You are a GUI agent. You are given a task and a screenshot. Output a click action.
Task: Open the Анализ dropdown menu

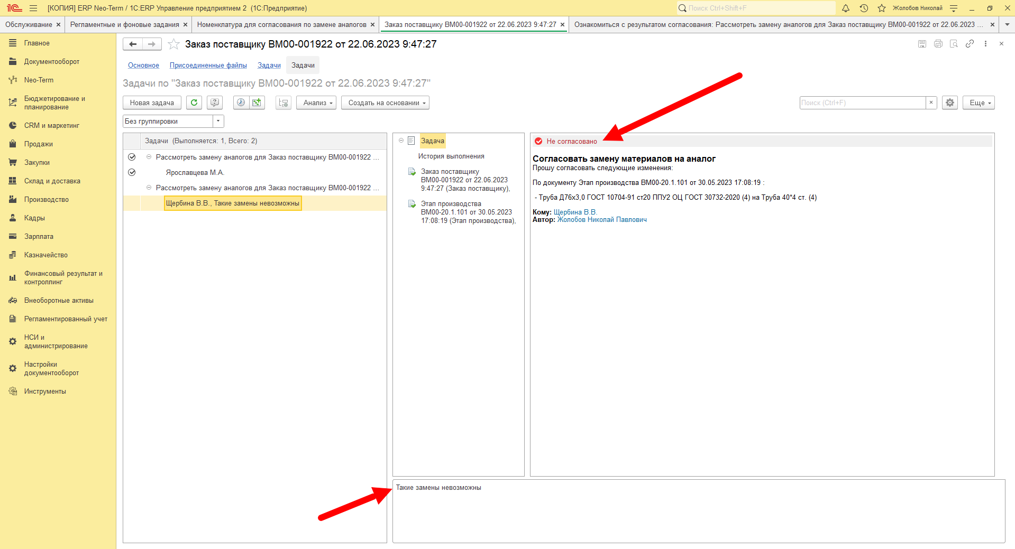316,103
